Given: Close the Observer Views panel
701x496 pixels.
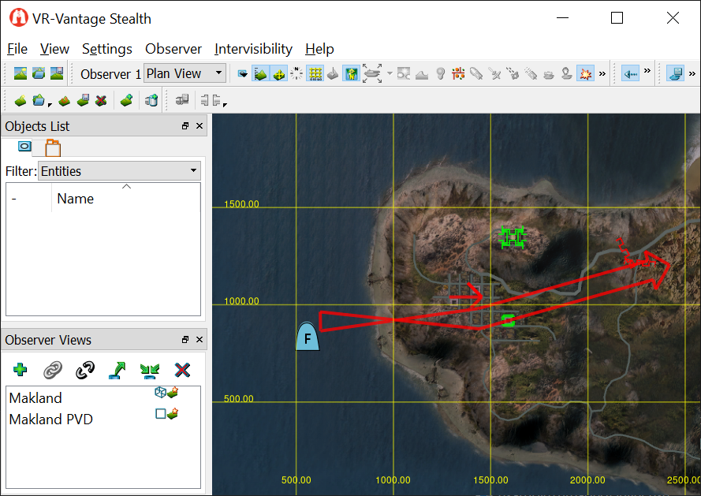Looking at the screenshot, I should coord(199,339).
